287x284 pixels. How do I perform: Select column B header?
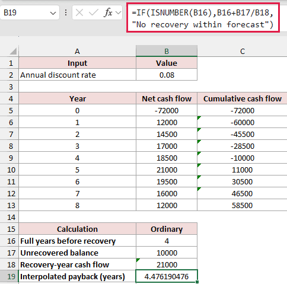(167, 52)
